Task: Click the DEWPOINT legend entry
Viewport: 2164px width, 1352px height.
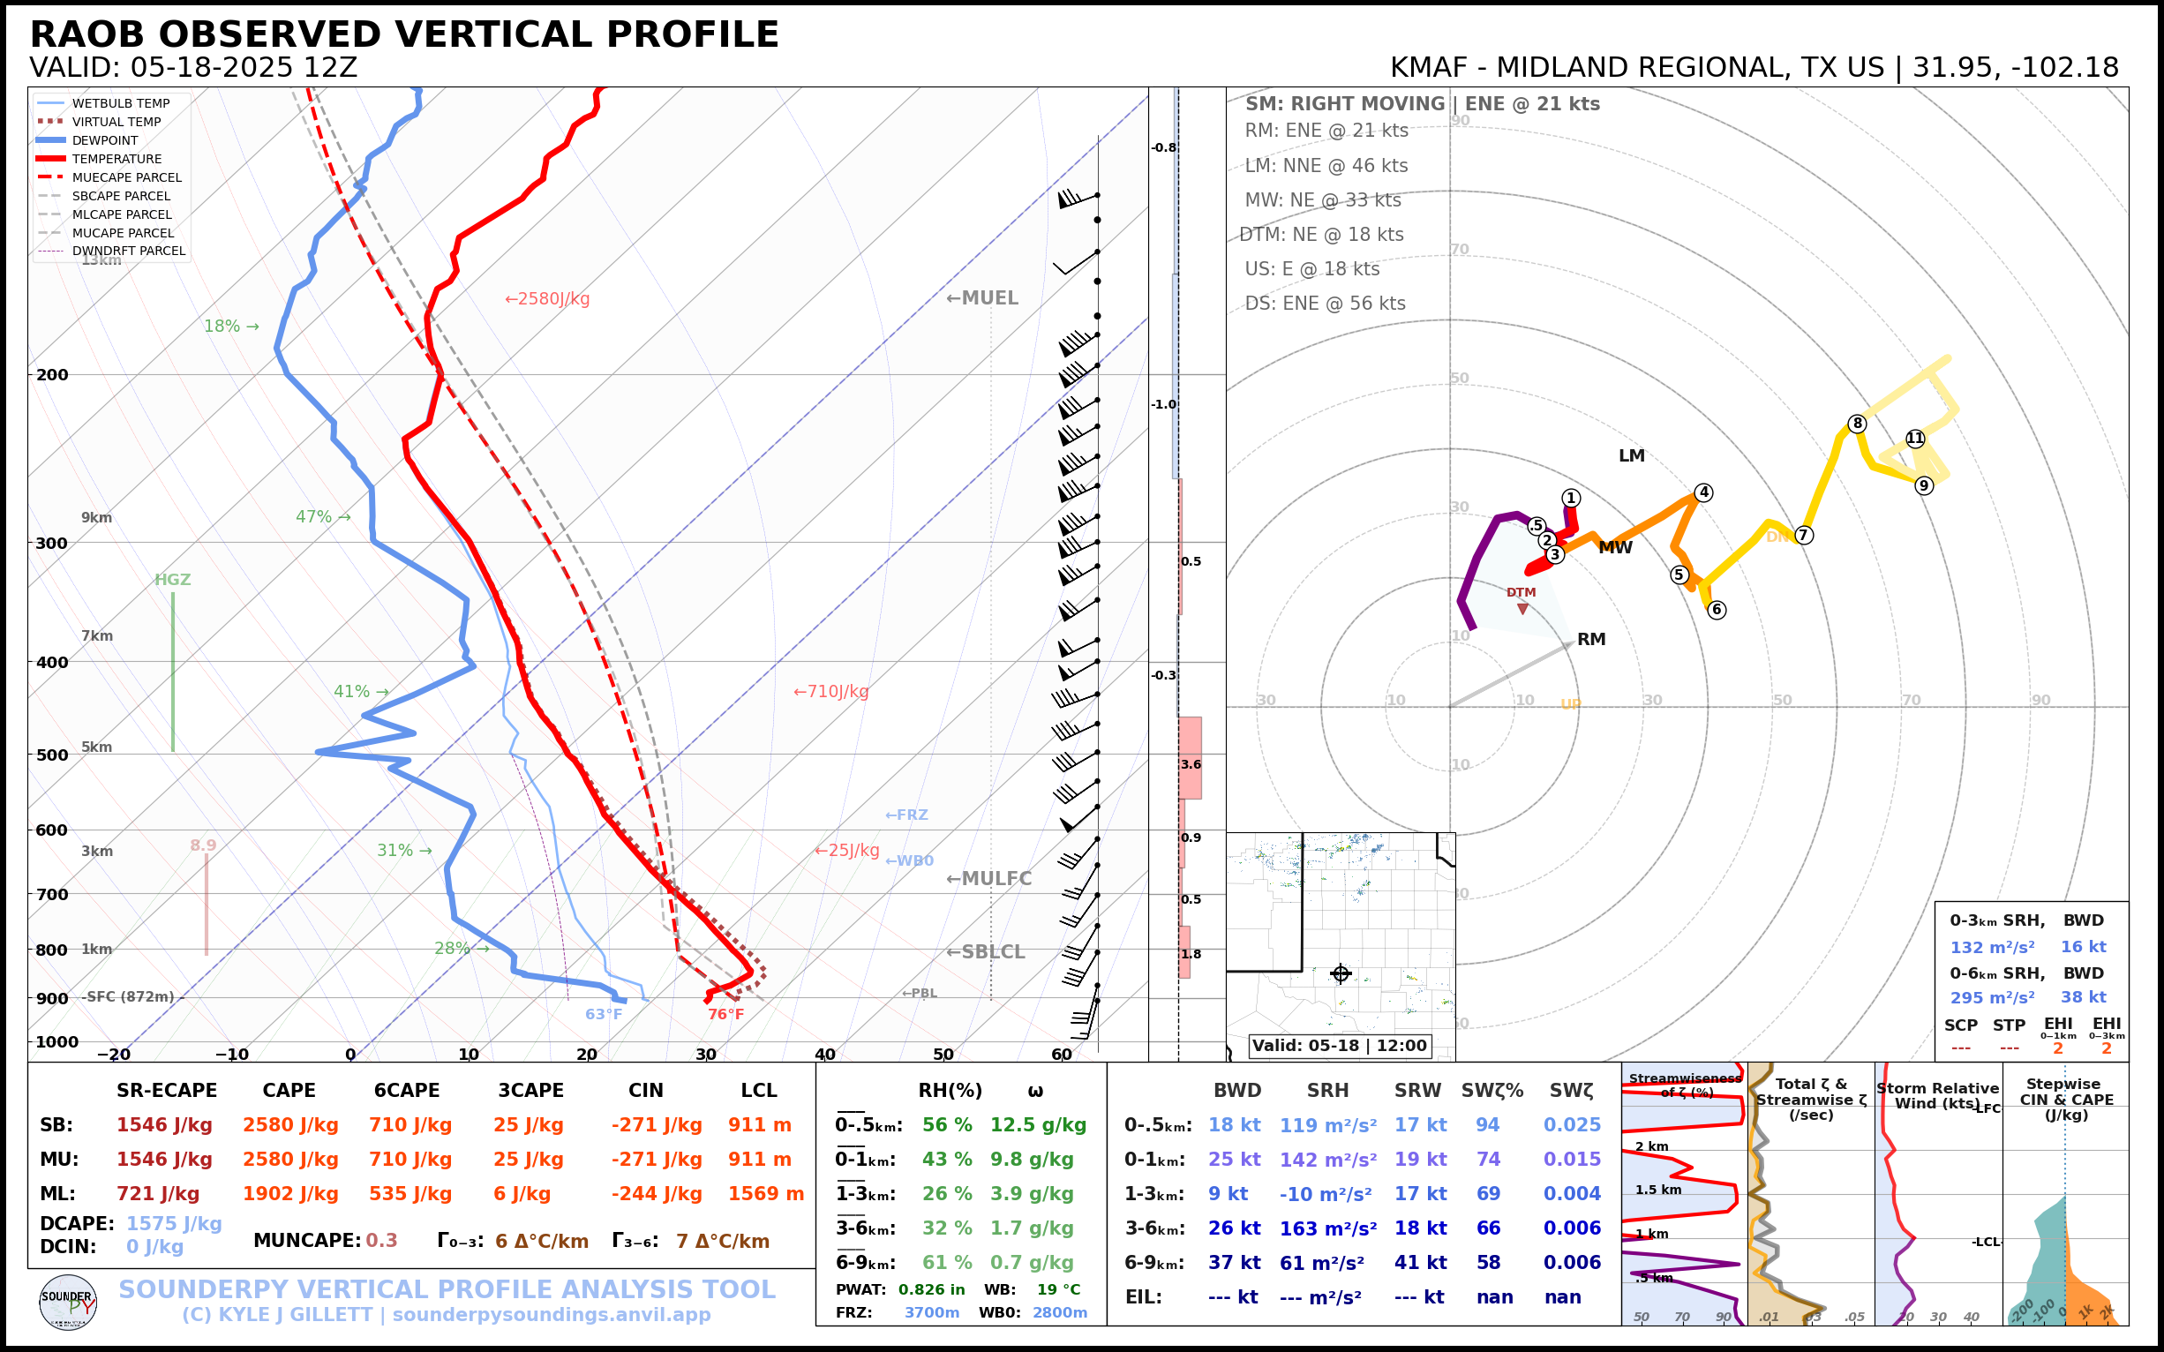Action: click(x=105, y=140)
